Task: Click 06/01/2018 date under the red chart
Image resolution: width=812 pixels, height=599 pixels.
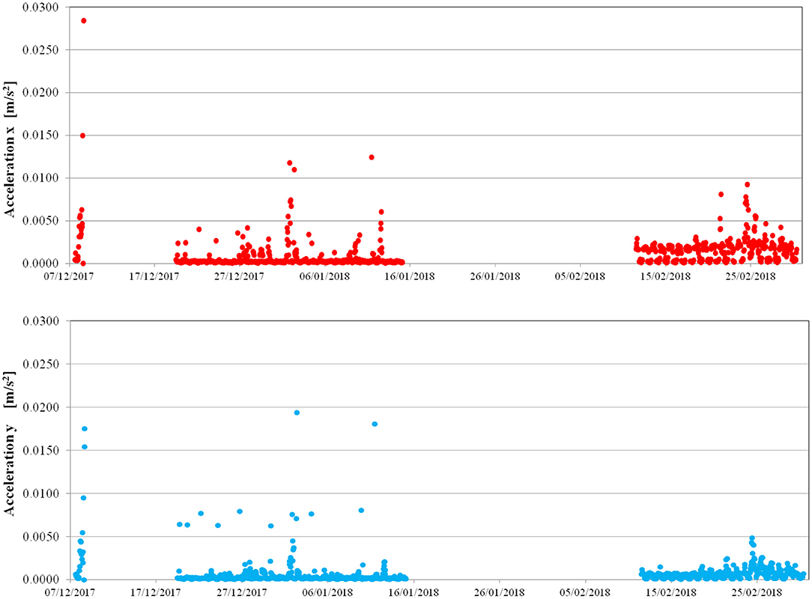Action: (x=324, y=276)
